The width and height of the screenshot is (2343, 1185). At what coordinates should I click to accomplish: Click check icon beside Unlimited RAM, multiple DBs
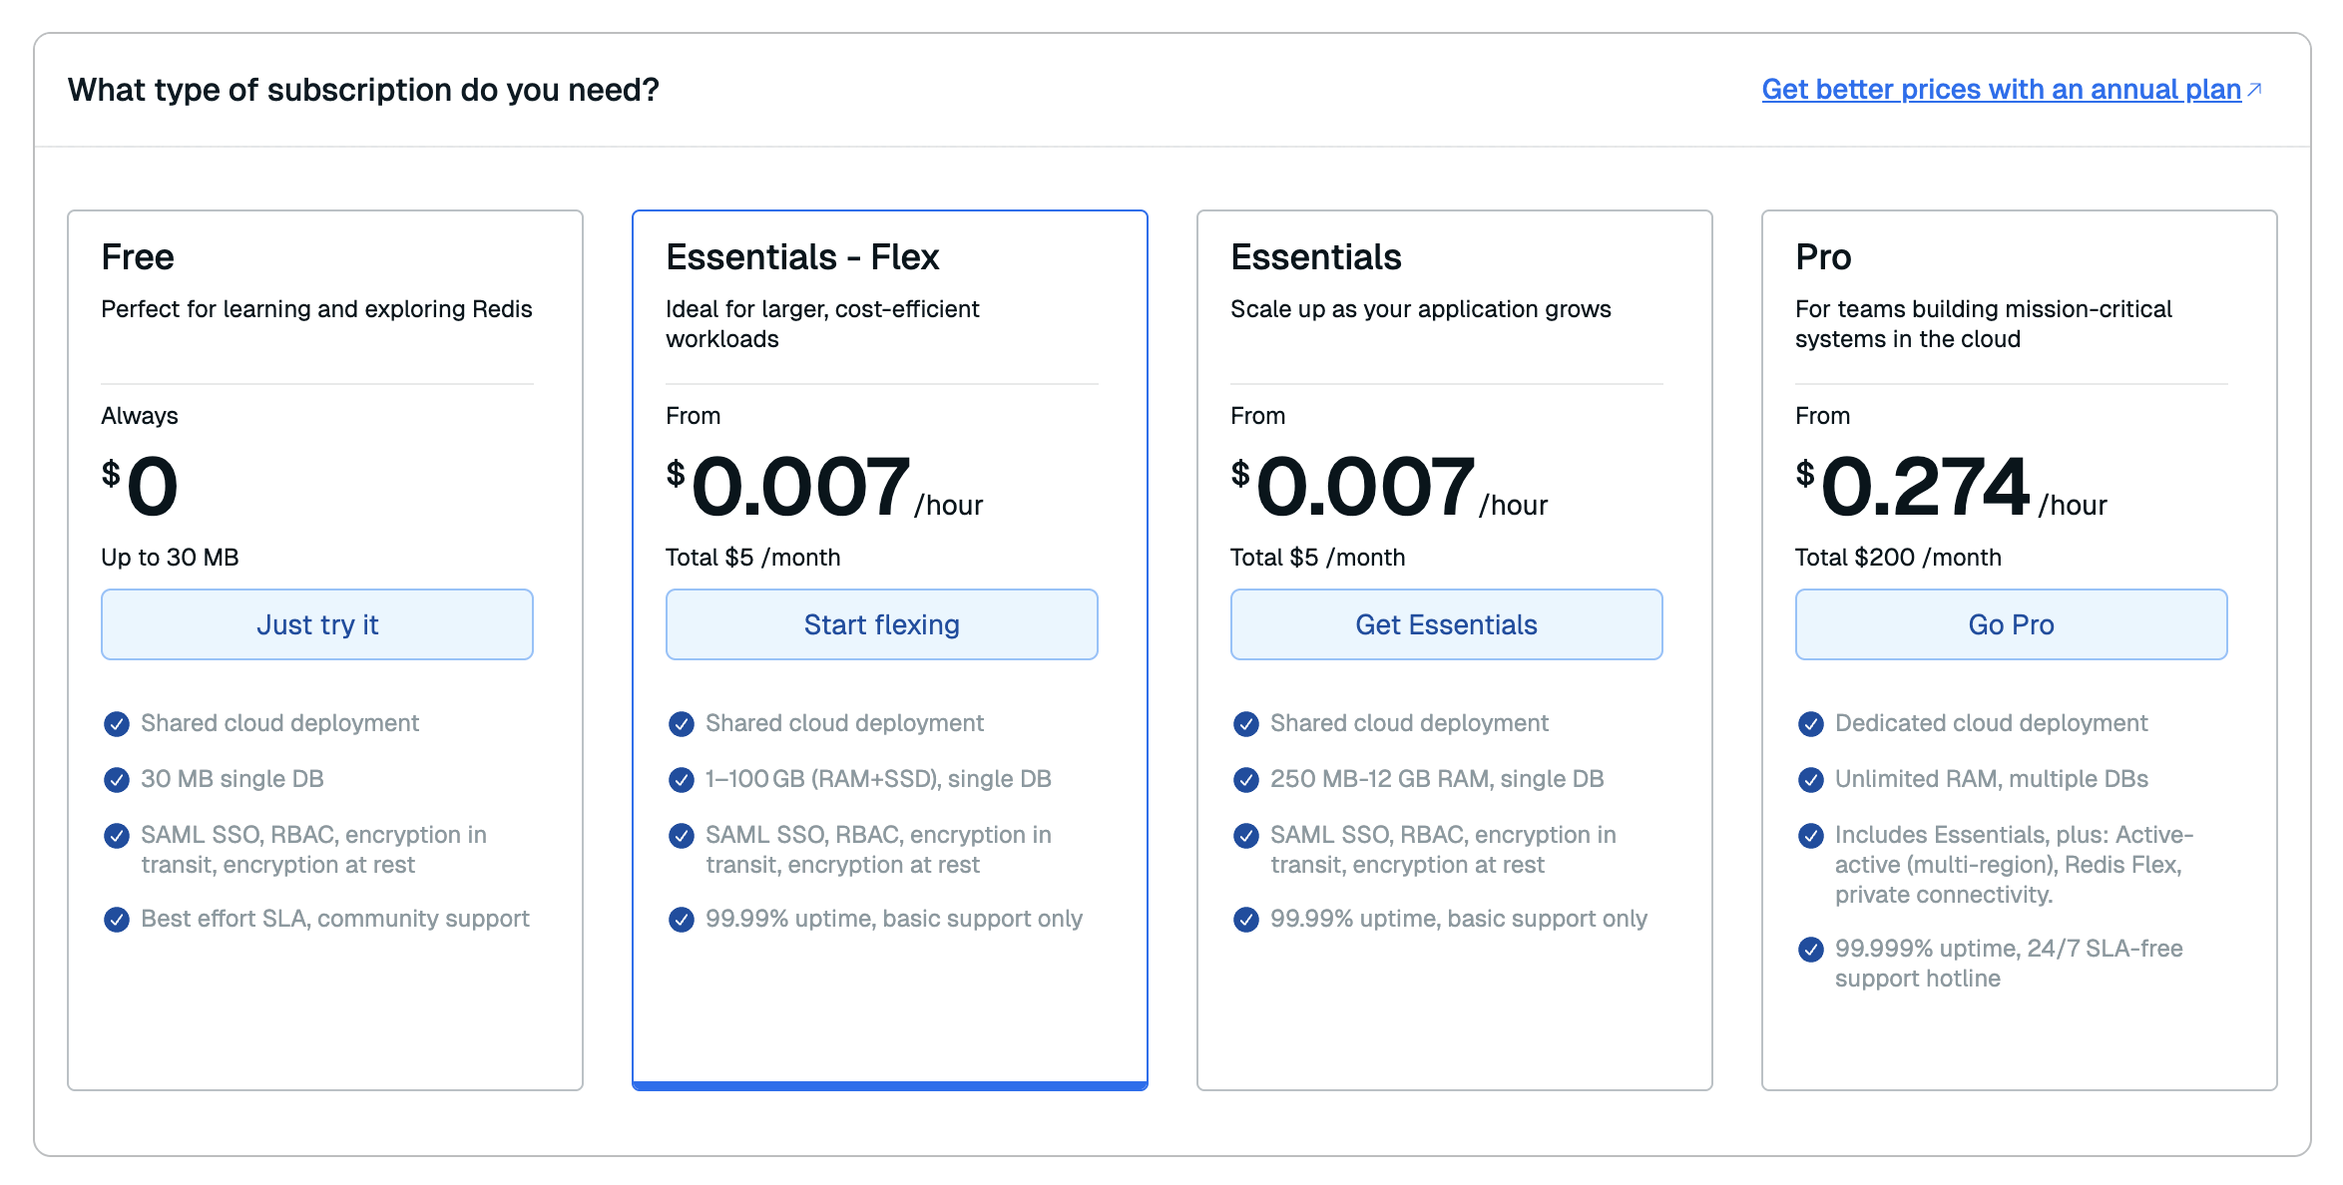click(x=1811, y=780)
